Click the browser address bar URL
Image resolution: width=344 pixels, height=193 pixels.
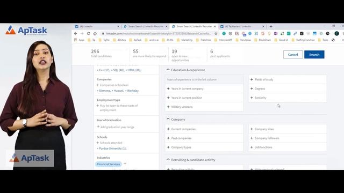point(158,33)
